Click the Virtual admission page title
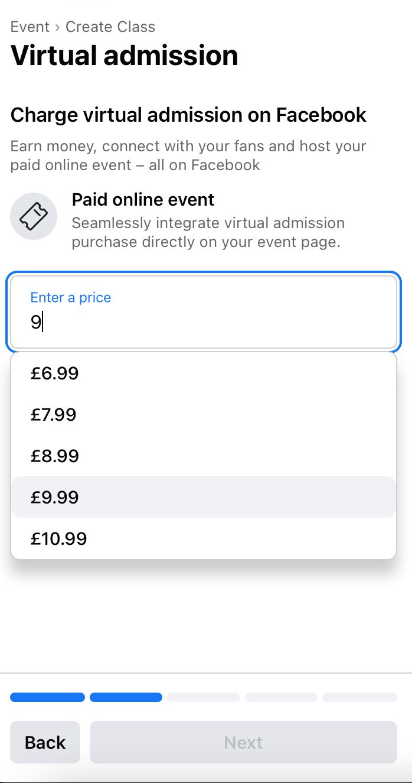The width and height of the screenshot is (412, 783). coord(125,56)
